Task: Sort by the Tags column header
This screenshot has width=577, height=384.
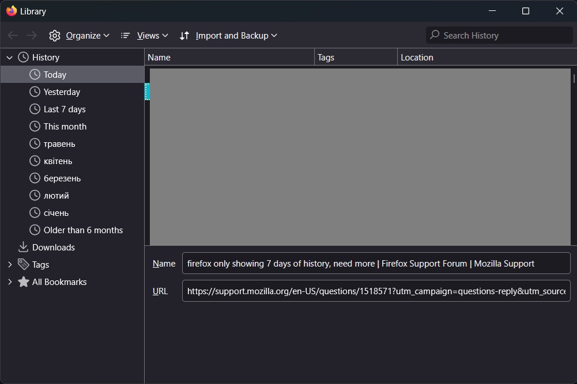Action: pyautogui.click(x=356, y=58)
